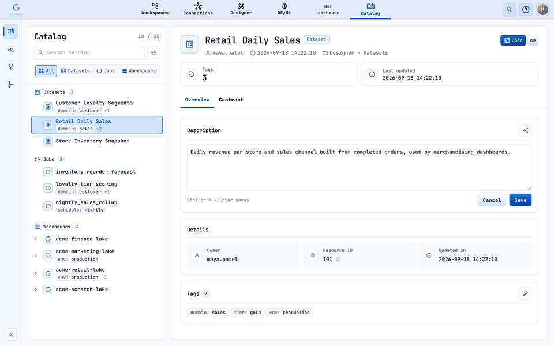Filter catalog to Warehouses only

click(138, 70)
